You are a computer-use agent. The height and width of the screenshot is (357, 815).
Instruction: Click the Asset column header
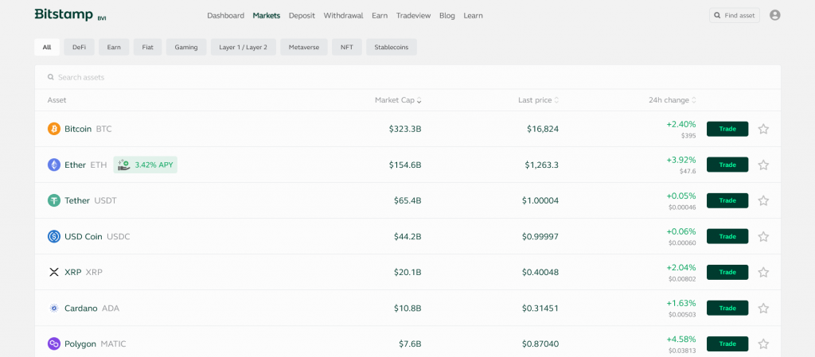(x=57, y=100)
